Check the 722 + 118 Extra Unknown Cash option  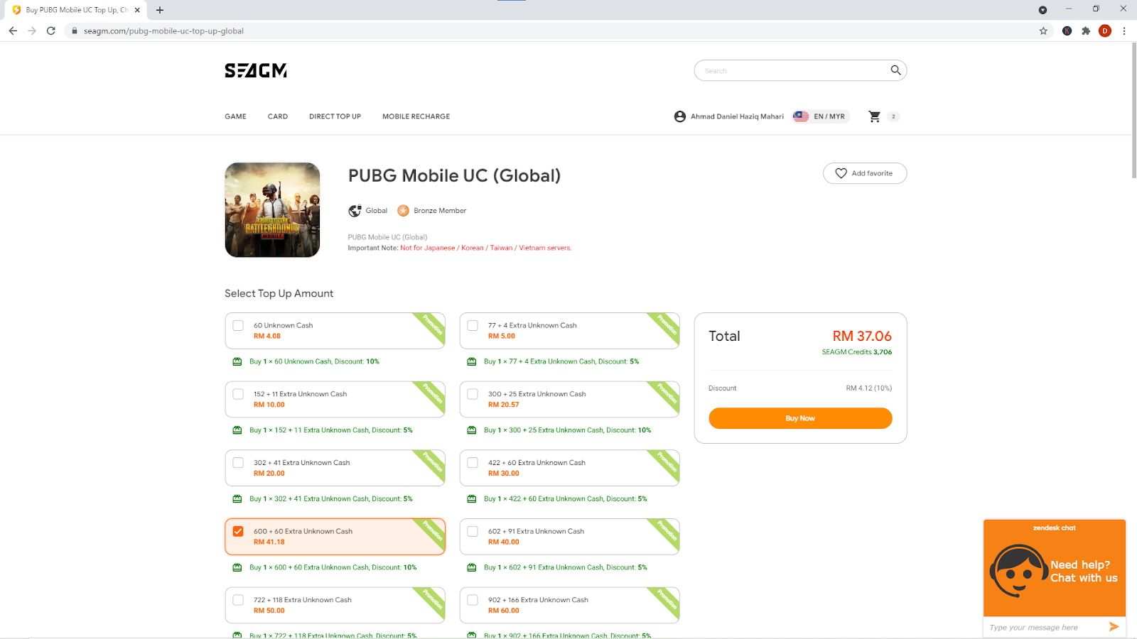point(238,600)
